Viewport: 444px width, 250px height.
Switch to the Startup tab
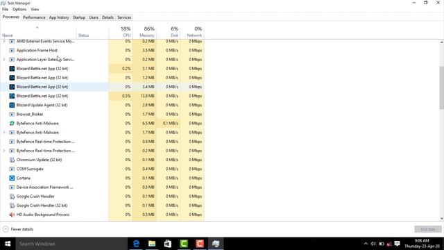coord(78,17)
